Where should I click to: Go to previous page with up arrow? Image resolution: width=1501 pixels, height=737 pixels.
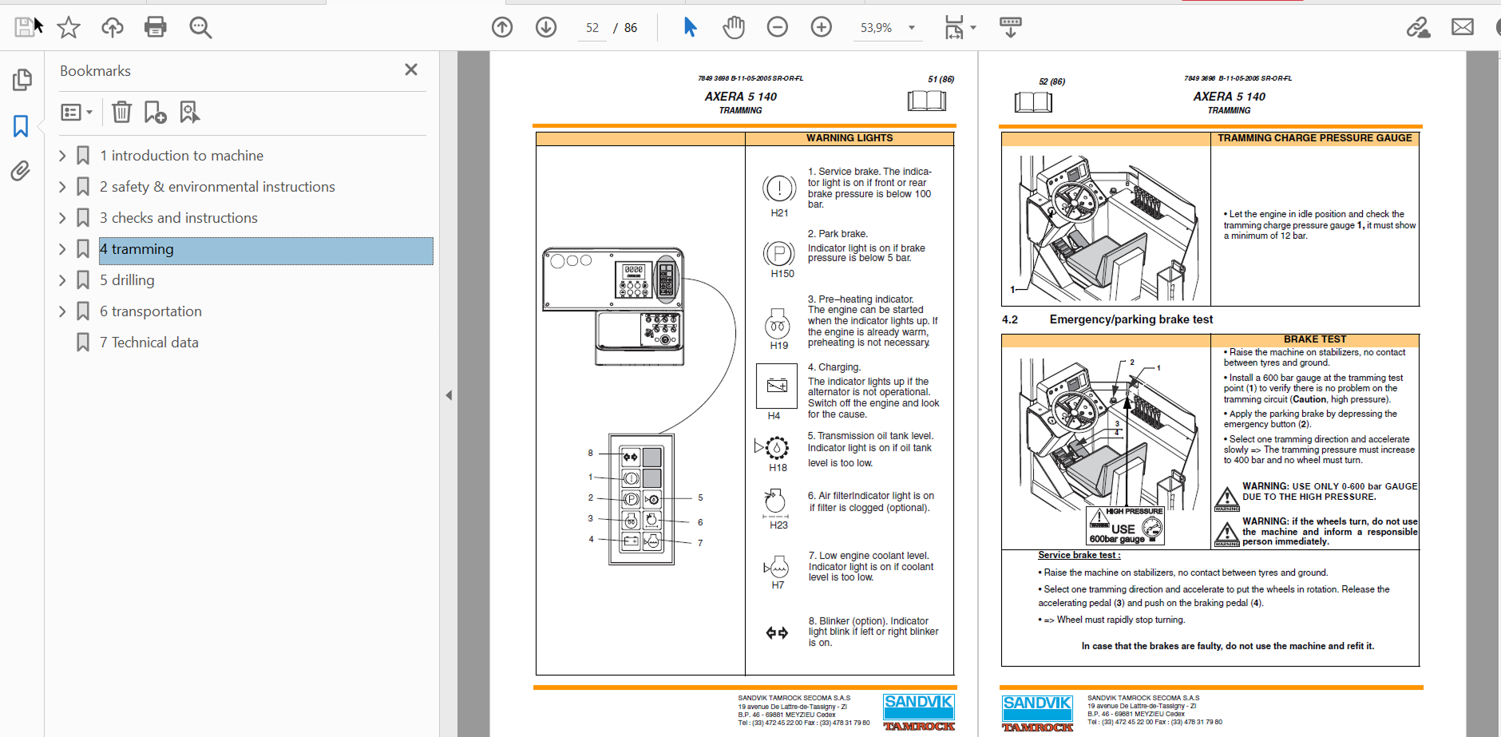tap(502, 28)
